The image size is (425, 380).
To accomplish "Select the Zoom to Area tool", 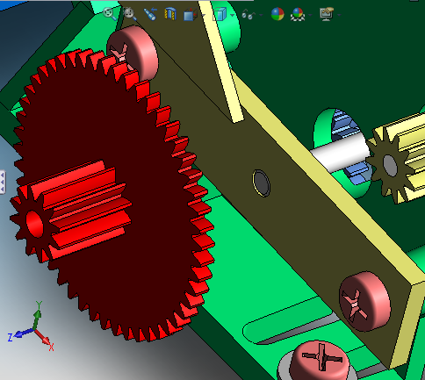I will (130, 14).
